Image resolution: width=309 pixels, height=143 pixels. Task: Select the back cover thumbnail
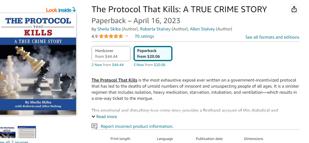point(27,132)
